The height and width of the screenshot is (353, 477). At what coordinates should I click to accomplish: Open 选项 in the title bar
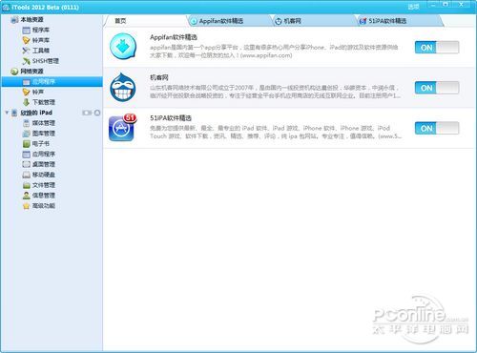coord(413,7)
